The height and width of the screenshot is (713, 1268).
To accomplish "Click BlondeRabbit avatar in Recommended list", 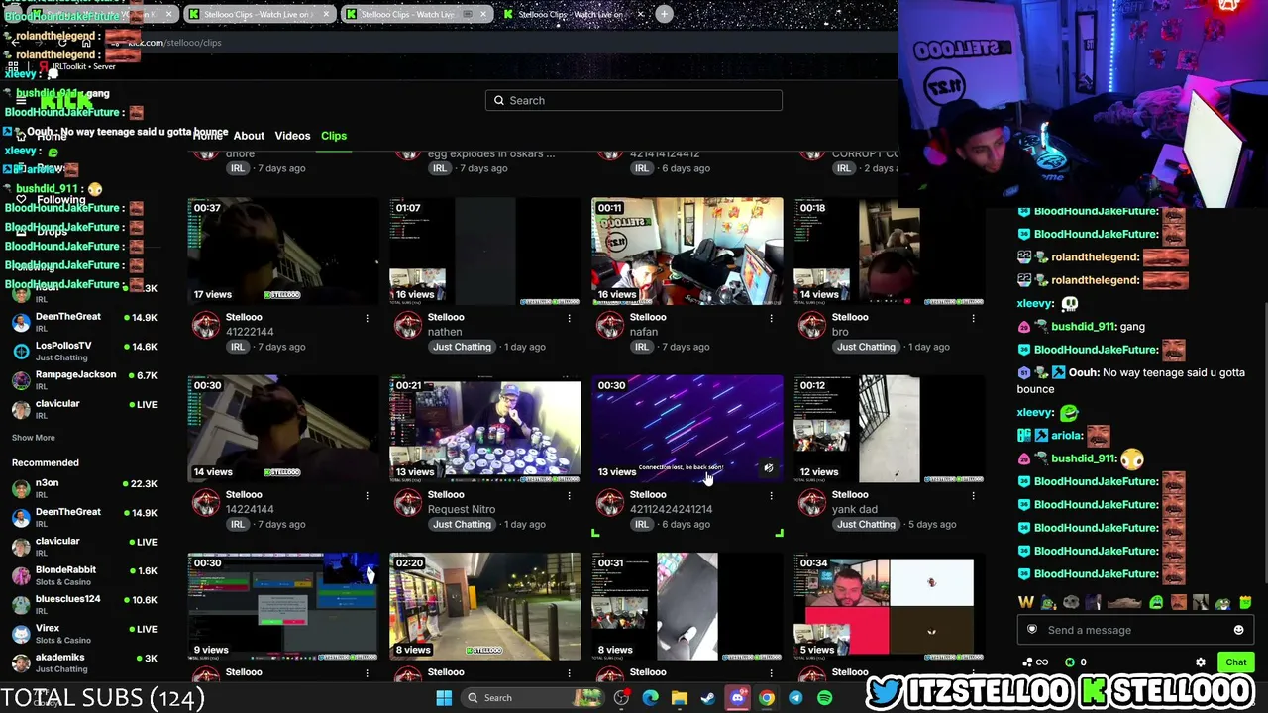I will (21, 575).
